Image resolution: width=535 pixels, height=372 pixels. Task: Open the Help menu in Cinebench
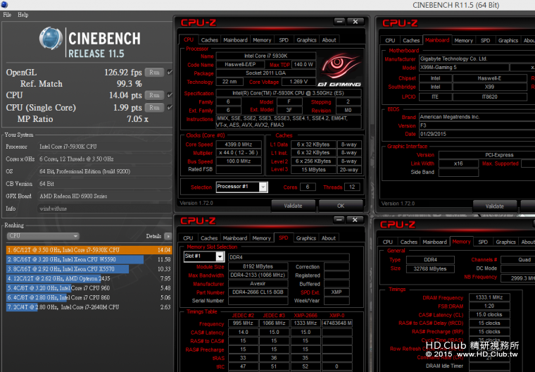(x=23, y=15)
